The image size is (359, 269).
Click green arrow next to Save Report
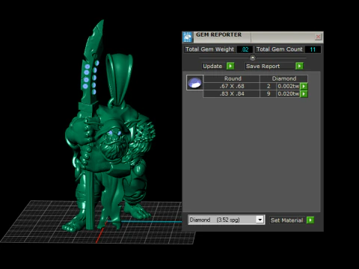[x=299, y=66]
